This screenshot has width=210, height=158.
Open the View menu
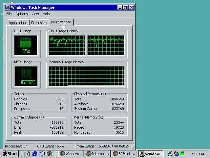pos(35,14)
